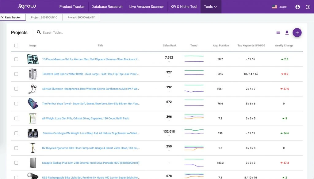Screen dimensions: 314x179
Task: Click the logout icon in the header
Action: (308, 6)
